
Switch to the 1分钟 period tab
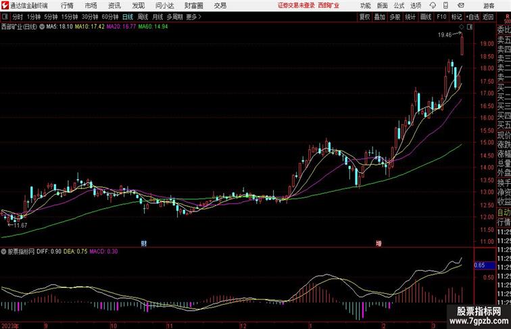[x=34, y=17]
